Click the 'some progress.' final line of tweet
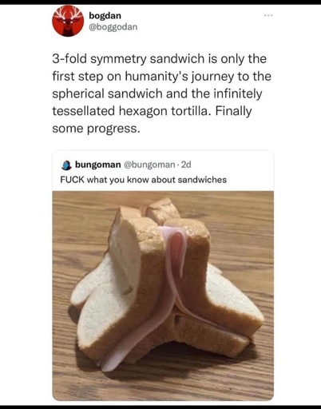Image resolution: width=321 pixels, height=409 pixels. point(96,129)
